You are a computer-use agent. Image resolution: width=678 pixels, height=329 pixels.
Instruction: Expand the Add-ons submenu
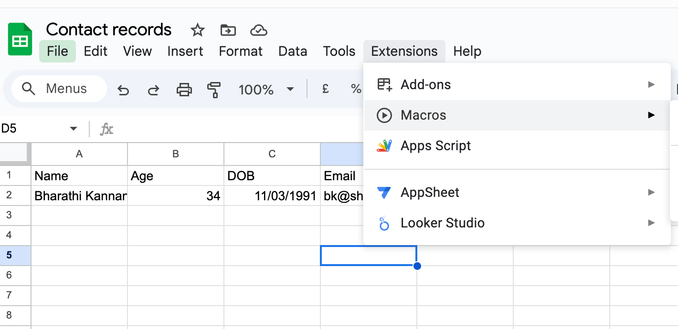[517, 85]
